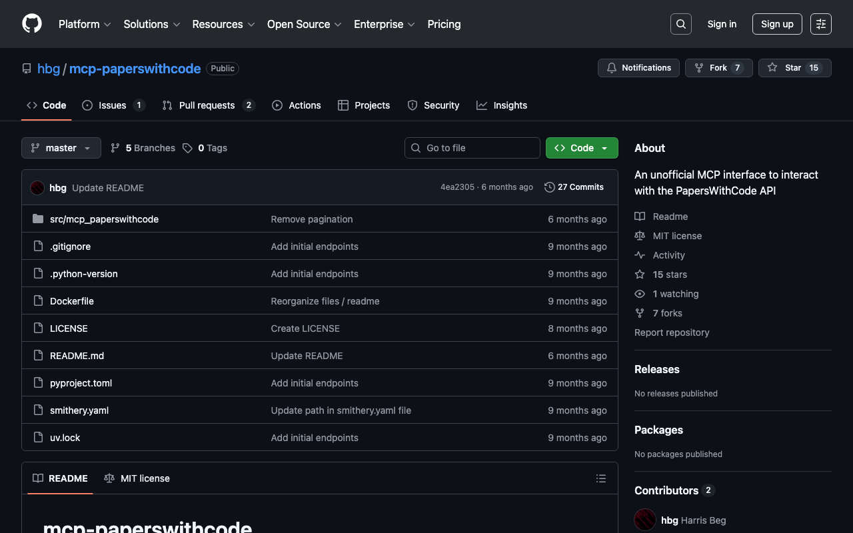This screenshot has width=853, height=533.
Task: Open the 27 Commits history link
Action: click(x=574, y=187)
